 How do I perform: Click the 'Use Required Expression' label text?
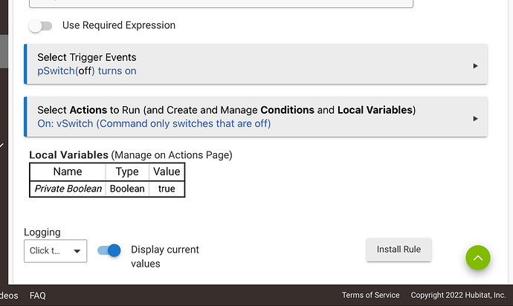point(119,25)
